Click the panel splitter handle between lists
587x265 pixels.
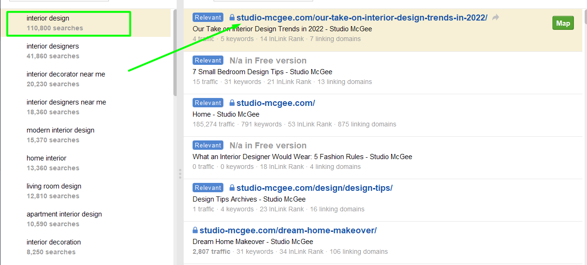coord(179,174)
